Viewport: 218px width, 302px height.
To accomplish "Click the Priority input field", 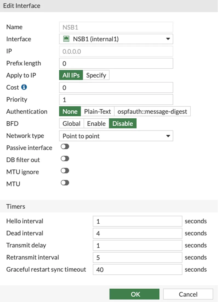I will [x=116, y=99].
